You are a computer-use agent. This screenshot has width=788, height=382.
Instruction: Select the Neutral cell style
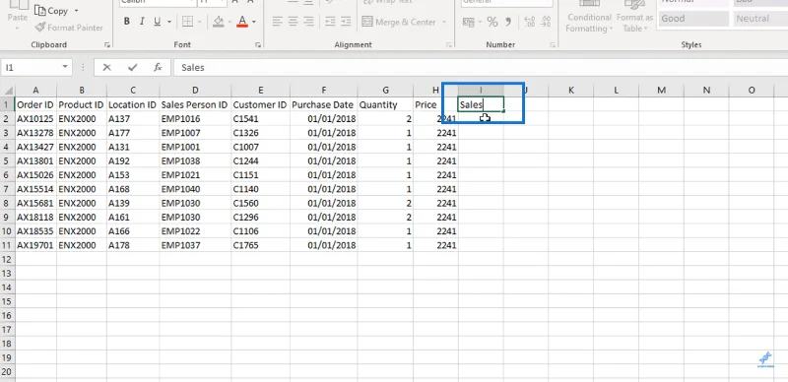[x=760, y=19]
